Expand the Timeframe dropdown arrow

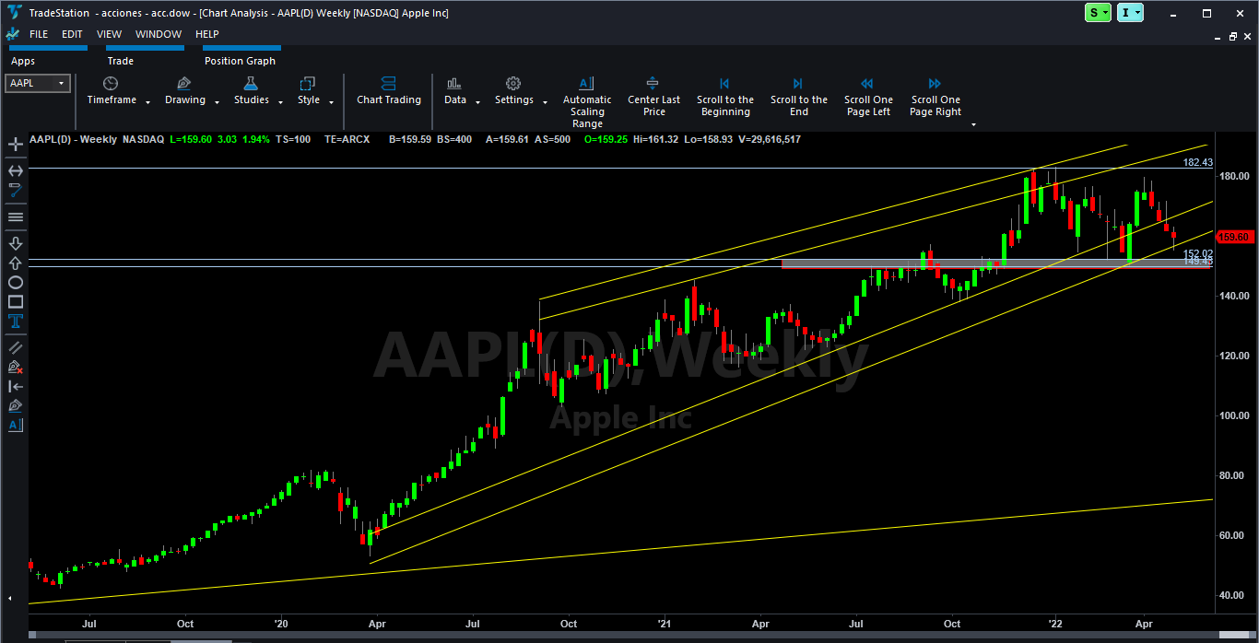[148, 102]
